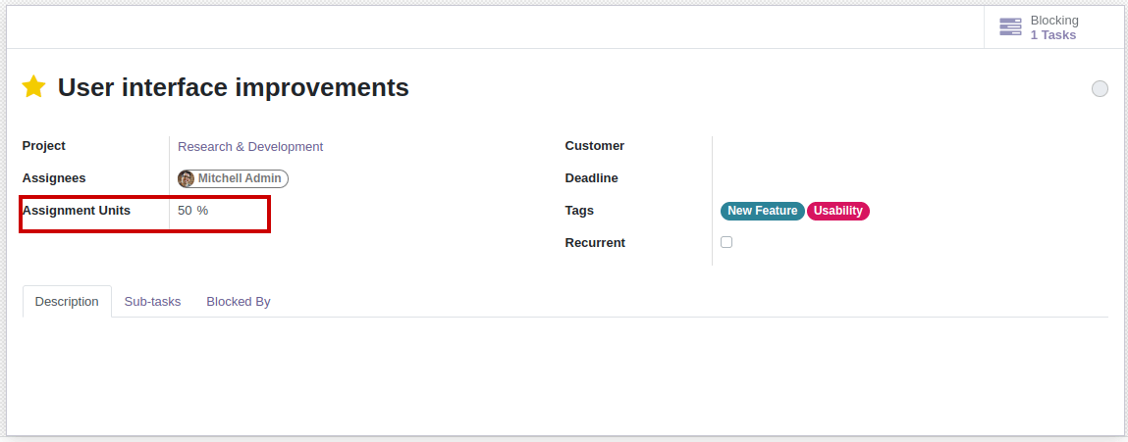
Task: Open the empty Deadline date field
Action: click(x=884, y=178)
